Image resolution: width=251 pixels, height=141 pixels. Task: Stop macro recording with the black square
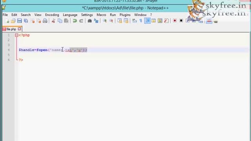[181, 21]
